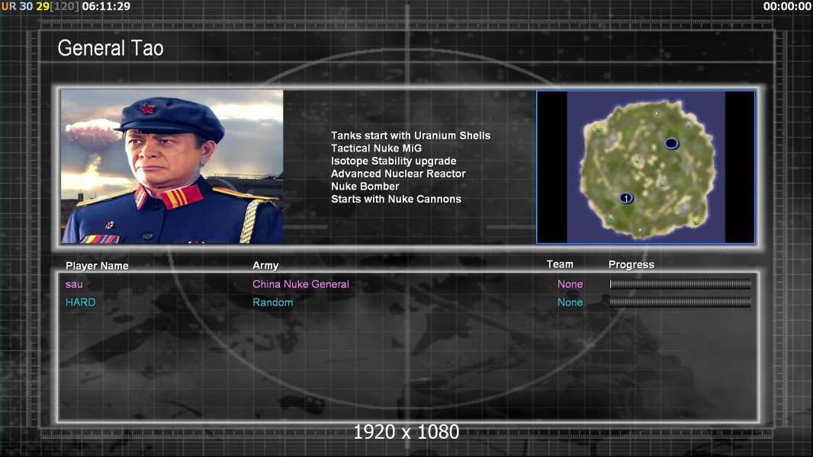The image size is (813, 457).
Task: Click 'None' team value for sau
Action: [x=570, y=284]
